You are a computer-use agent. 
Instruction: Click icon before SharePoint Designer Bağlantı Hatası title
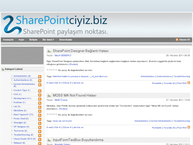click(x=49, y=51)
